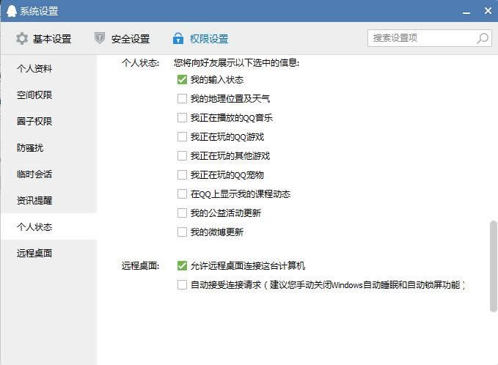Click the magnifier search icon
Screen dimensions: 498x365
[483, 38]
